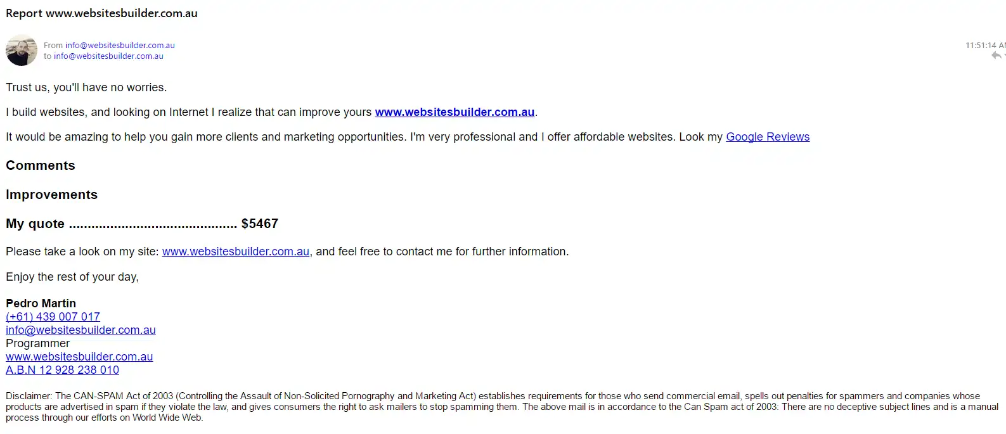Click the (+61) 439 007 017 phone link

tap(53, 317)
